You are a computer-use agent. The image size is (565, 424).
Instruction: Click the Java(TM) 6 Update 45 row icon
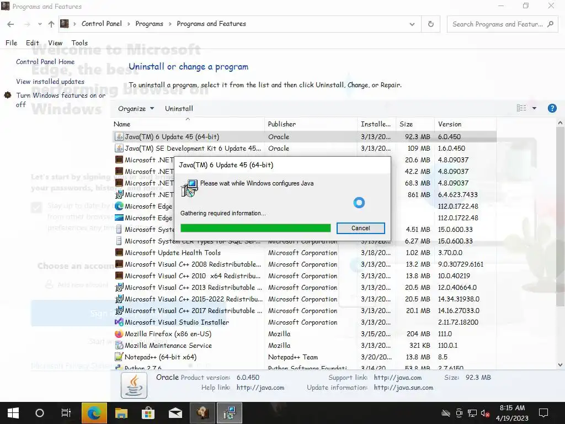[119, 137]
